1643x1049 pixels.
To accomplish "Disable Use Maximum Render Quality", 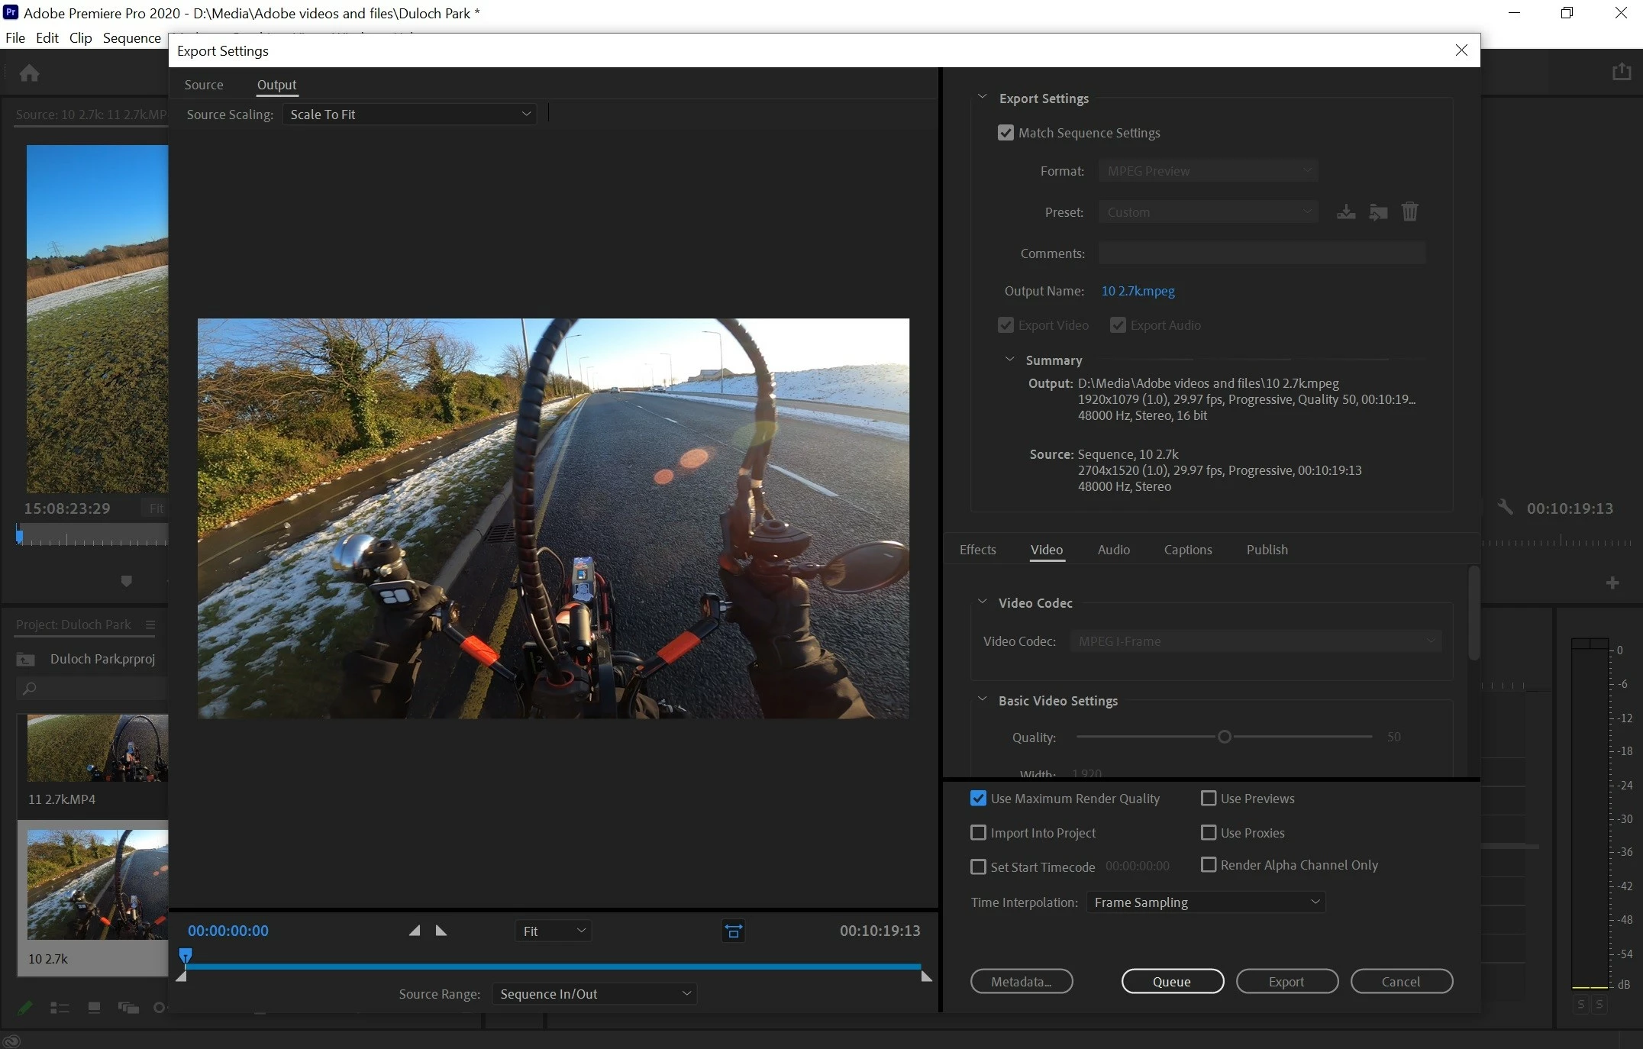I will [978, 799].
